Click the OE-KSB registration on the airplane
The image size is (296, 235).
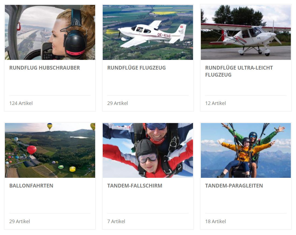pos(164,35)
